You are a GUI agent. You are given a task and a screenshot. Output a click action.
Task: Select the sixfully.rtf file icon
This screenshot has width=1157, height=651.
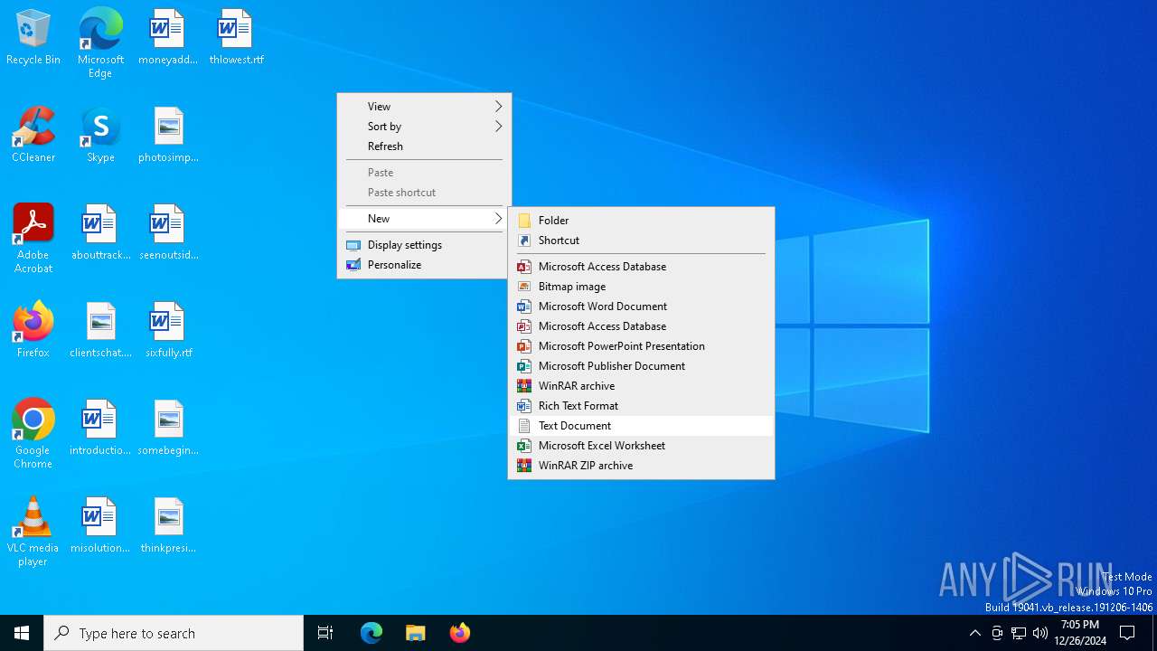[168, 331]
